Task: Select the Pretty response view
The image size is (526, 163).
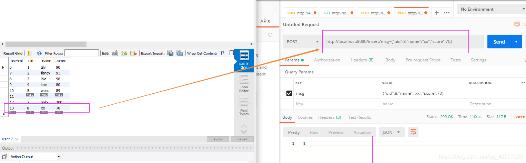Action: 294,132
